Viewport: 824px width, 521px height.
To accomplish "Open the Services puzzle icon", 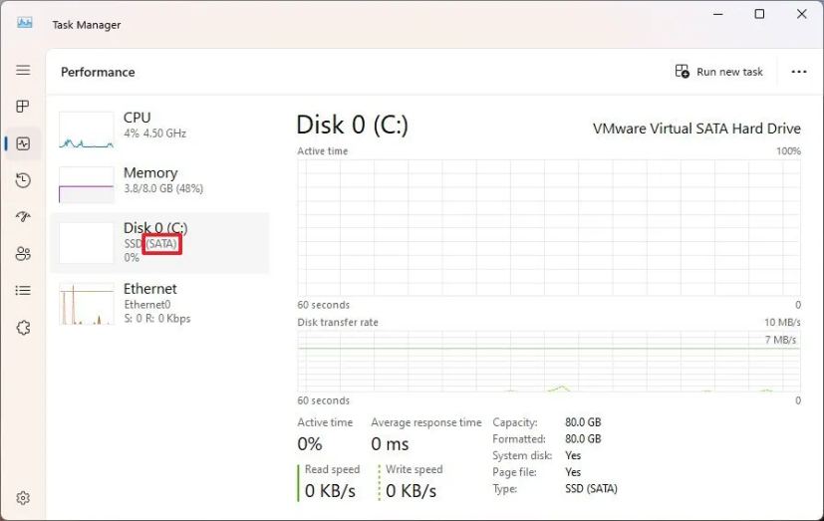I will click(23, 328).
